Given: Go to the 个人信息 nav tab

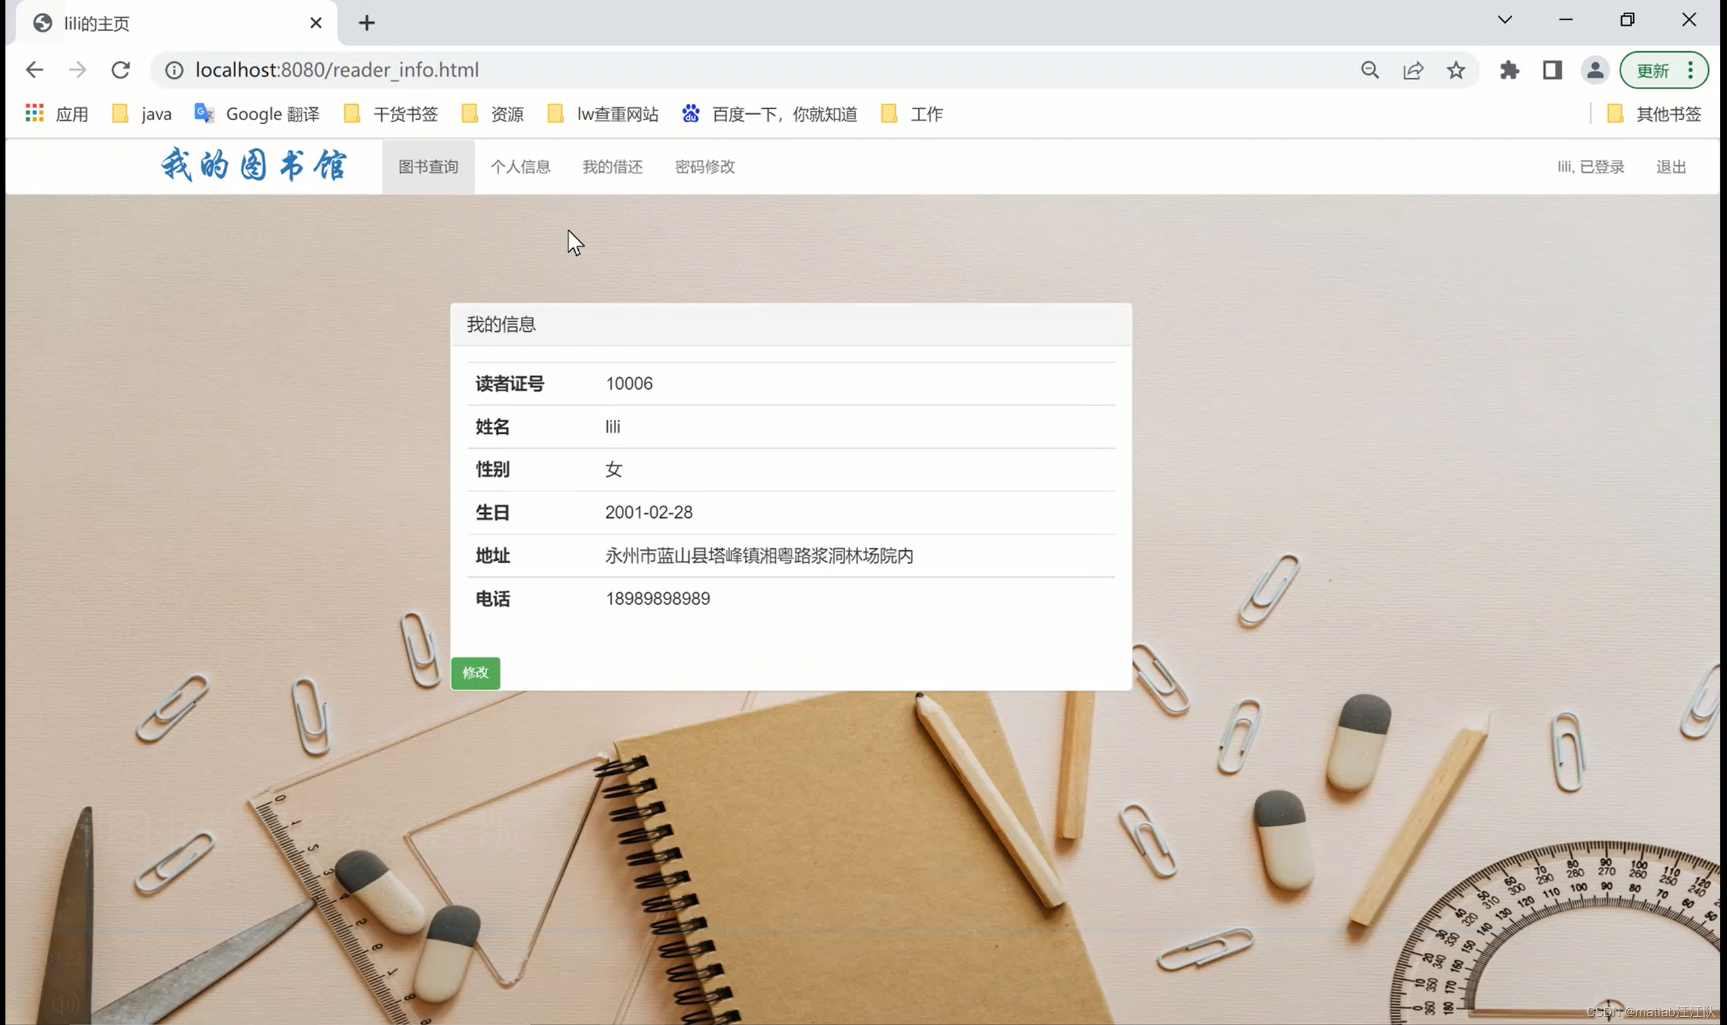Looking at the screenshot, I should point(520,167).
